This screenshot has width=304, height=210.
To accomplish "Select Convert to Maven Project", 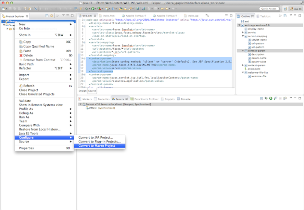I will pos(96,146).
